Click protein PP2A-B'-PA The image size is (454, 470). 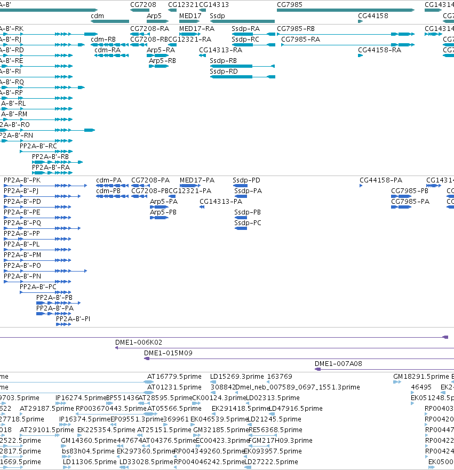[54, 314]
